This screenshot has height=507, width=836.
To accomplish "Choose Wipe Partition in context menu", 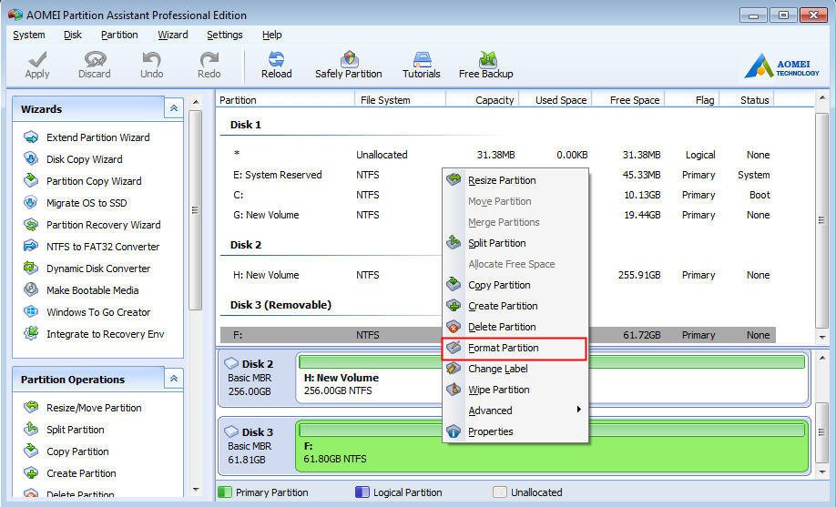I will click(x=515, y=390).
